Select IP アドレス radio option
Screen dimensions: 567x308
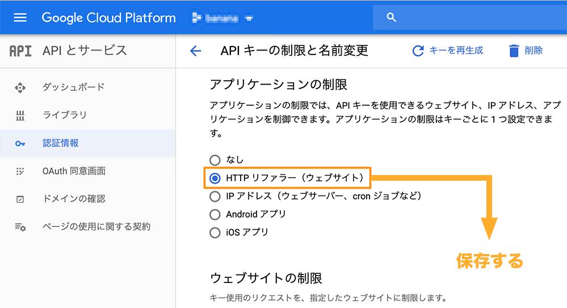tap(215, 196)
